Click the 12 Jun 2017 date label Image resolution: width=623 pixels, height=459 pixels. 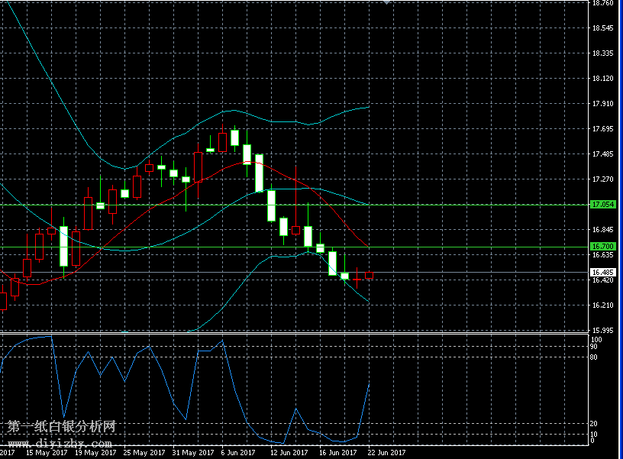click(x=289, y=453)
